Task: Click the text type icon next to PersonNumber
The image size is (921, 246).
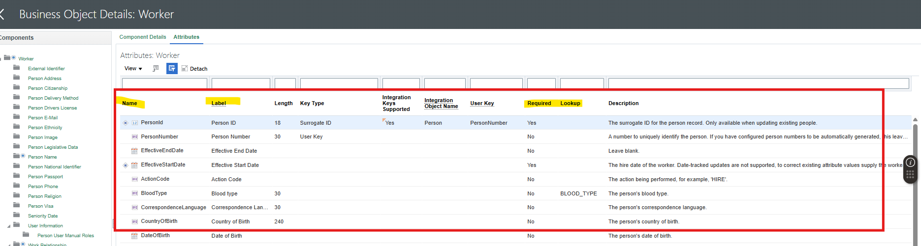Action: pyautogui.click(x=134, y=137)
